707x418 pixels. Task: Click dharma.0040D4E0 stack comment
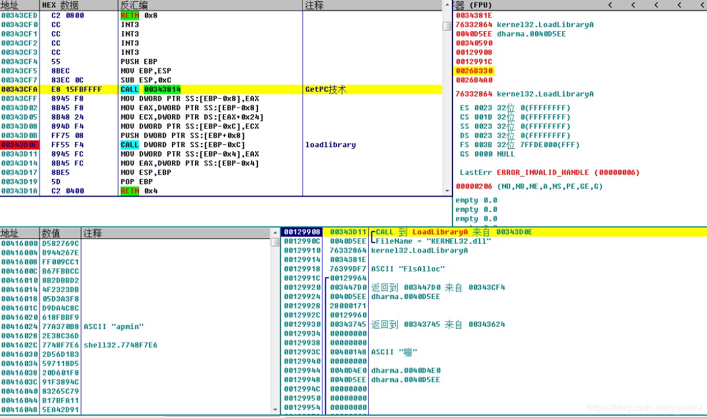tap(405, 370)
